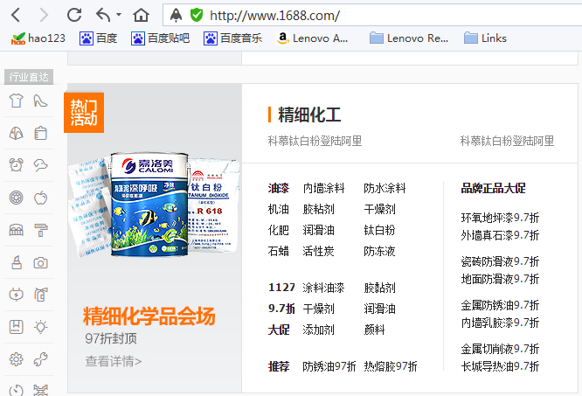Open the 防冻液 link
This screenshot has width=582, height=396.
tap(379, 251)
